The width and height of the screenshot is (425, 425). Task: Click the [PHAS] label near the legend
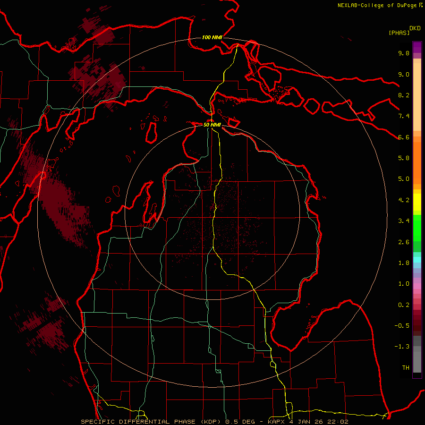[399, 33]
